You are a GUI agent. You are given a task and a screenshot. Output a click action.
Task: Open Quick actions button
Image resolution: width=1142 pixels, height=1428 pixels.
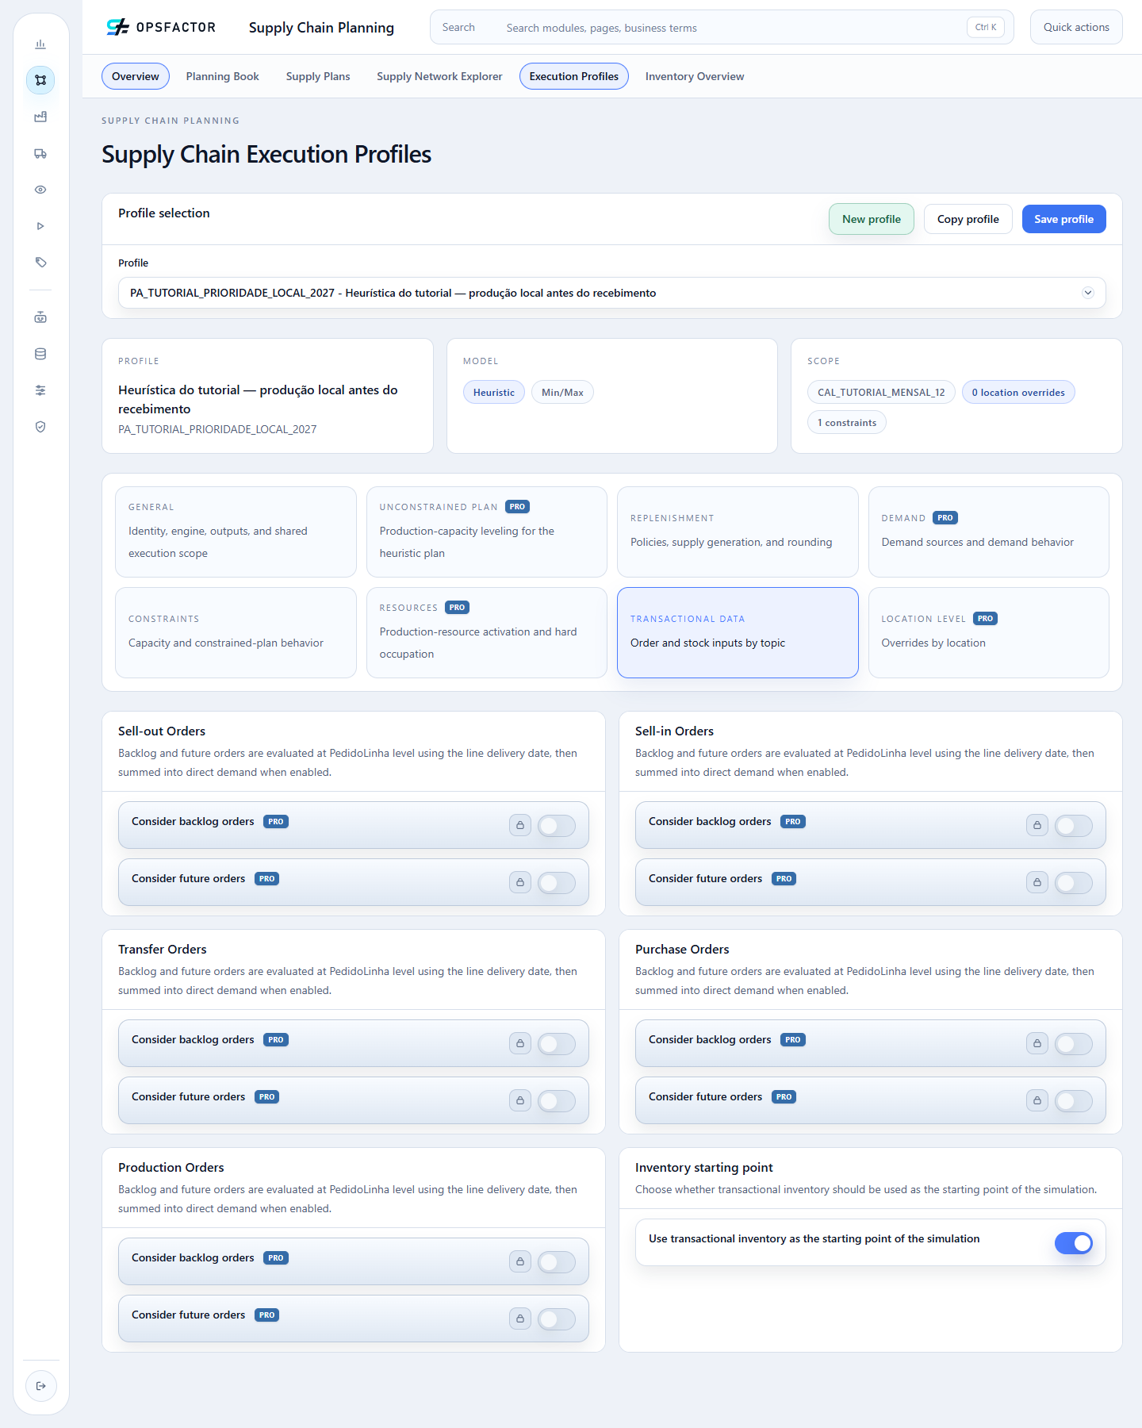tap(1076, 27)
